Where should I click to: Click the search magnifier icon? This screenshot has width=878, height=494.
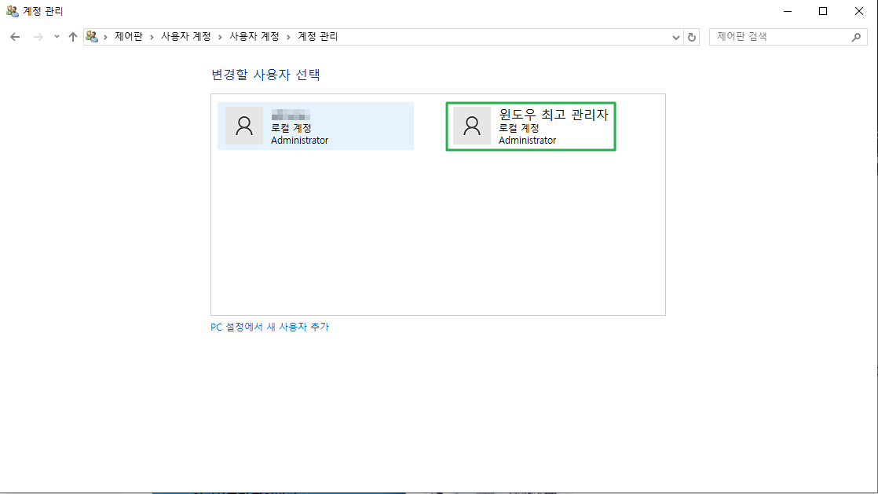(x=856, y=37)
